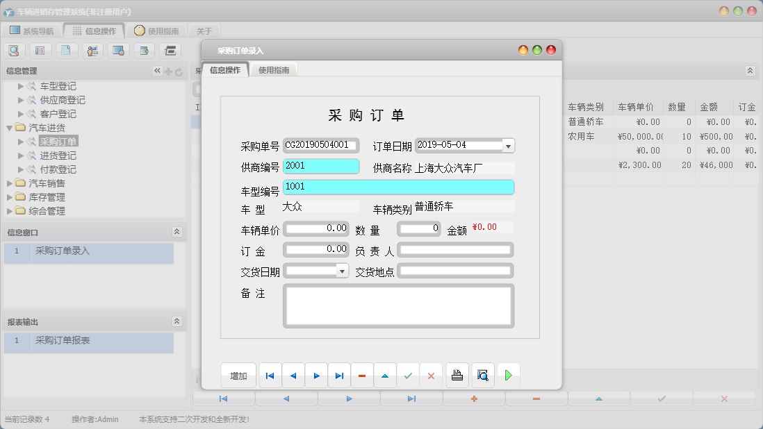Click inside the 备注 remarks text box
763x429 pixels.
398,305
